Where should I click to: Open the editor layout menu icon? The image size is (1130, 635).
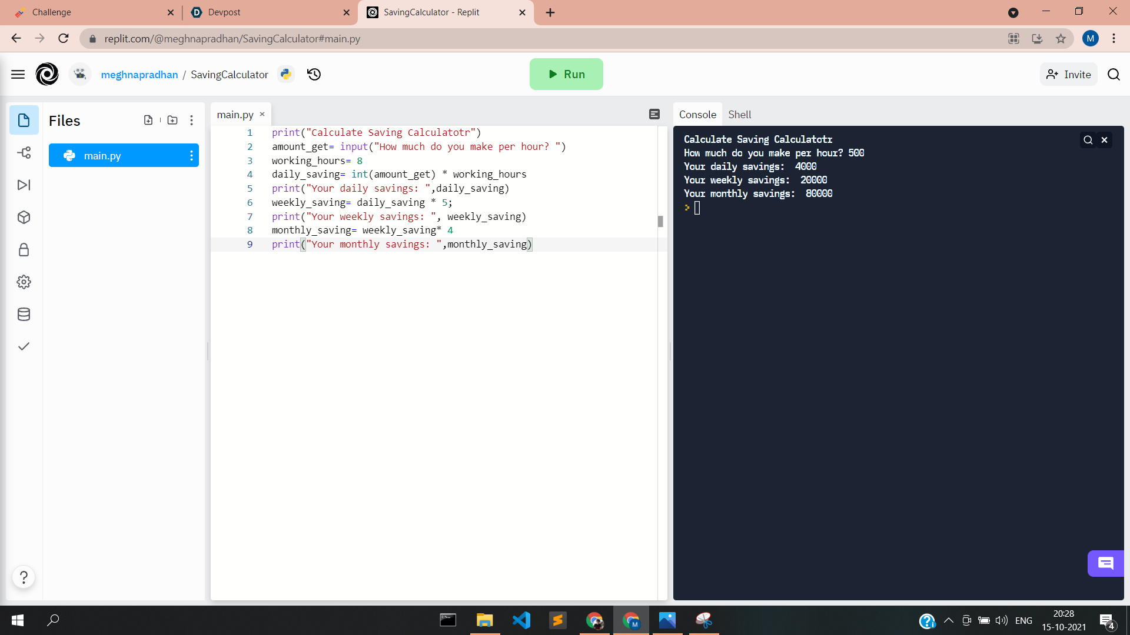654,114
